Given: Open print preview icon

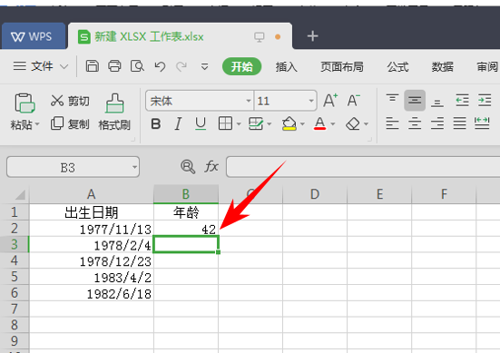Looking at the screenshot, I should (x=137, y=66).
